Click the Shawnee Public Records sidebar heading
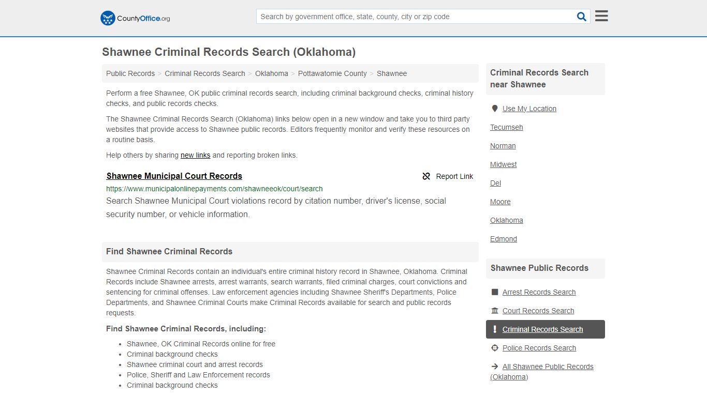The height and width of the screenshot is (397, 707). (539, 268)
